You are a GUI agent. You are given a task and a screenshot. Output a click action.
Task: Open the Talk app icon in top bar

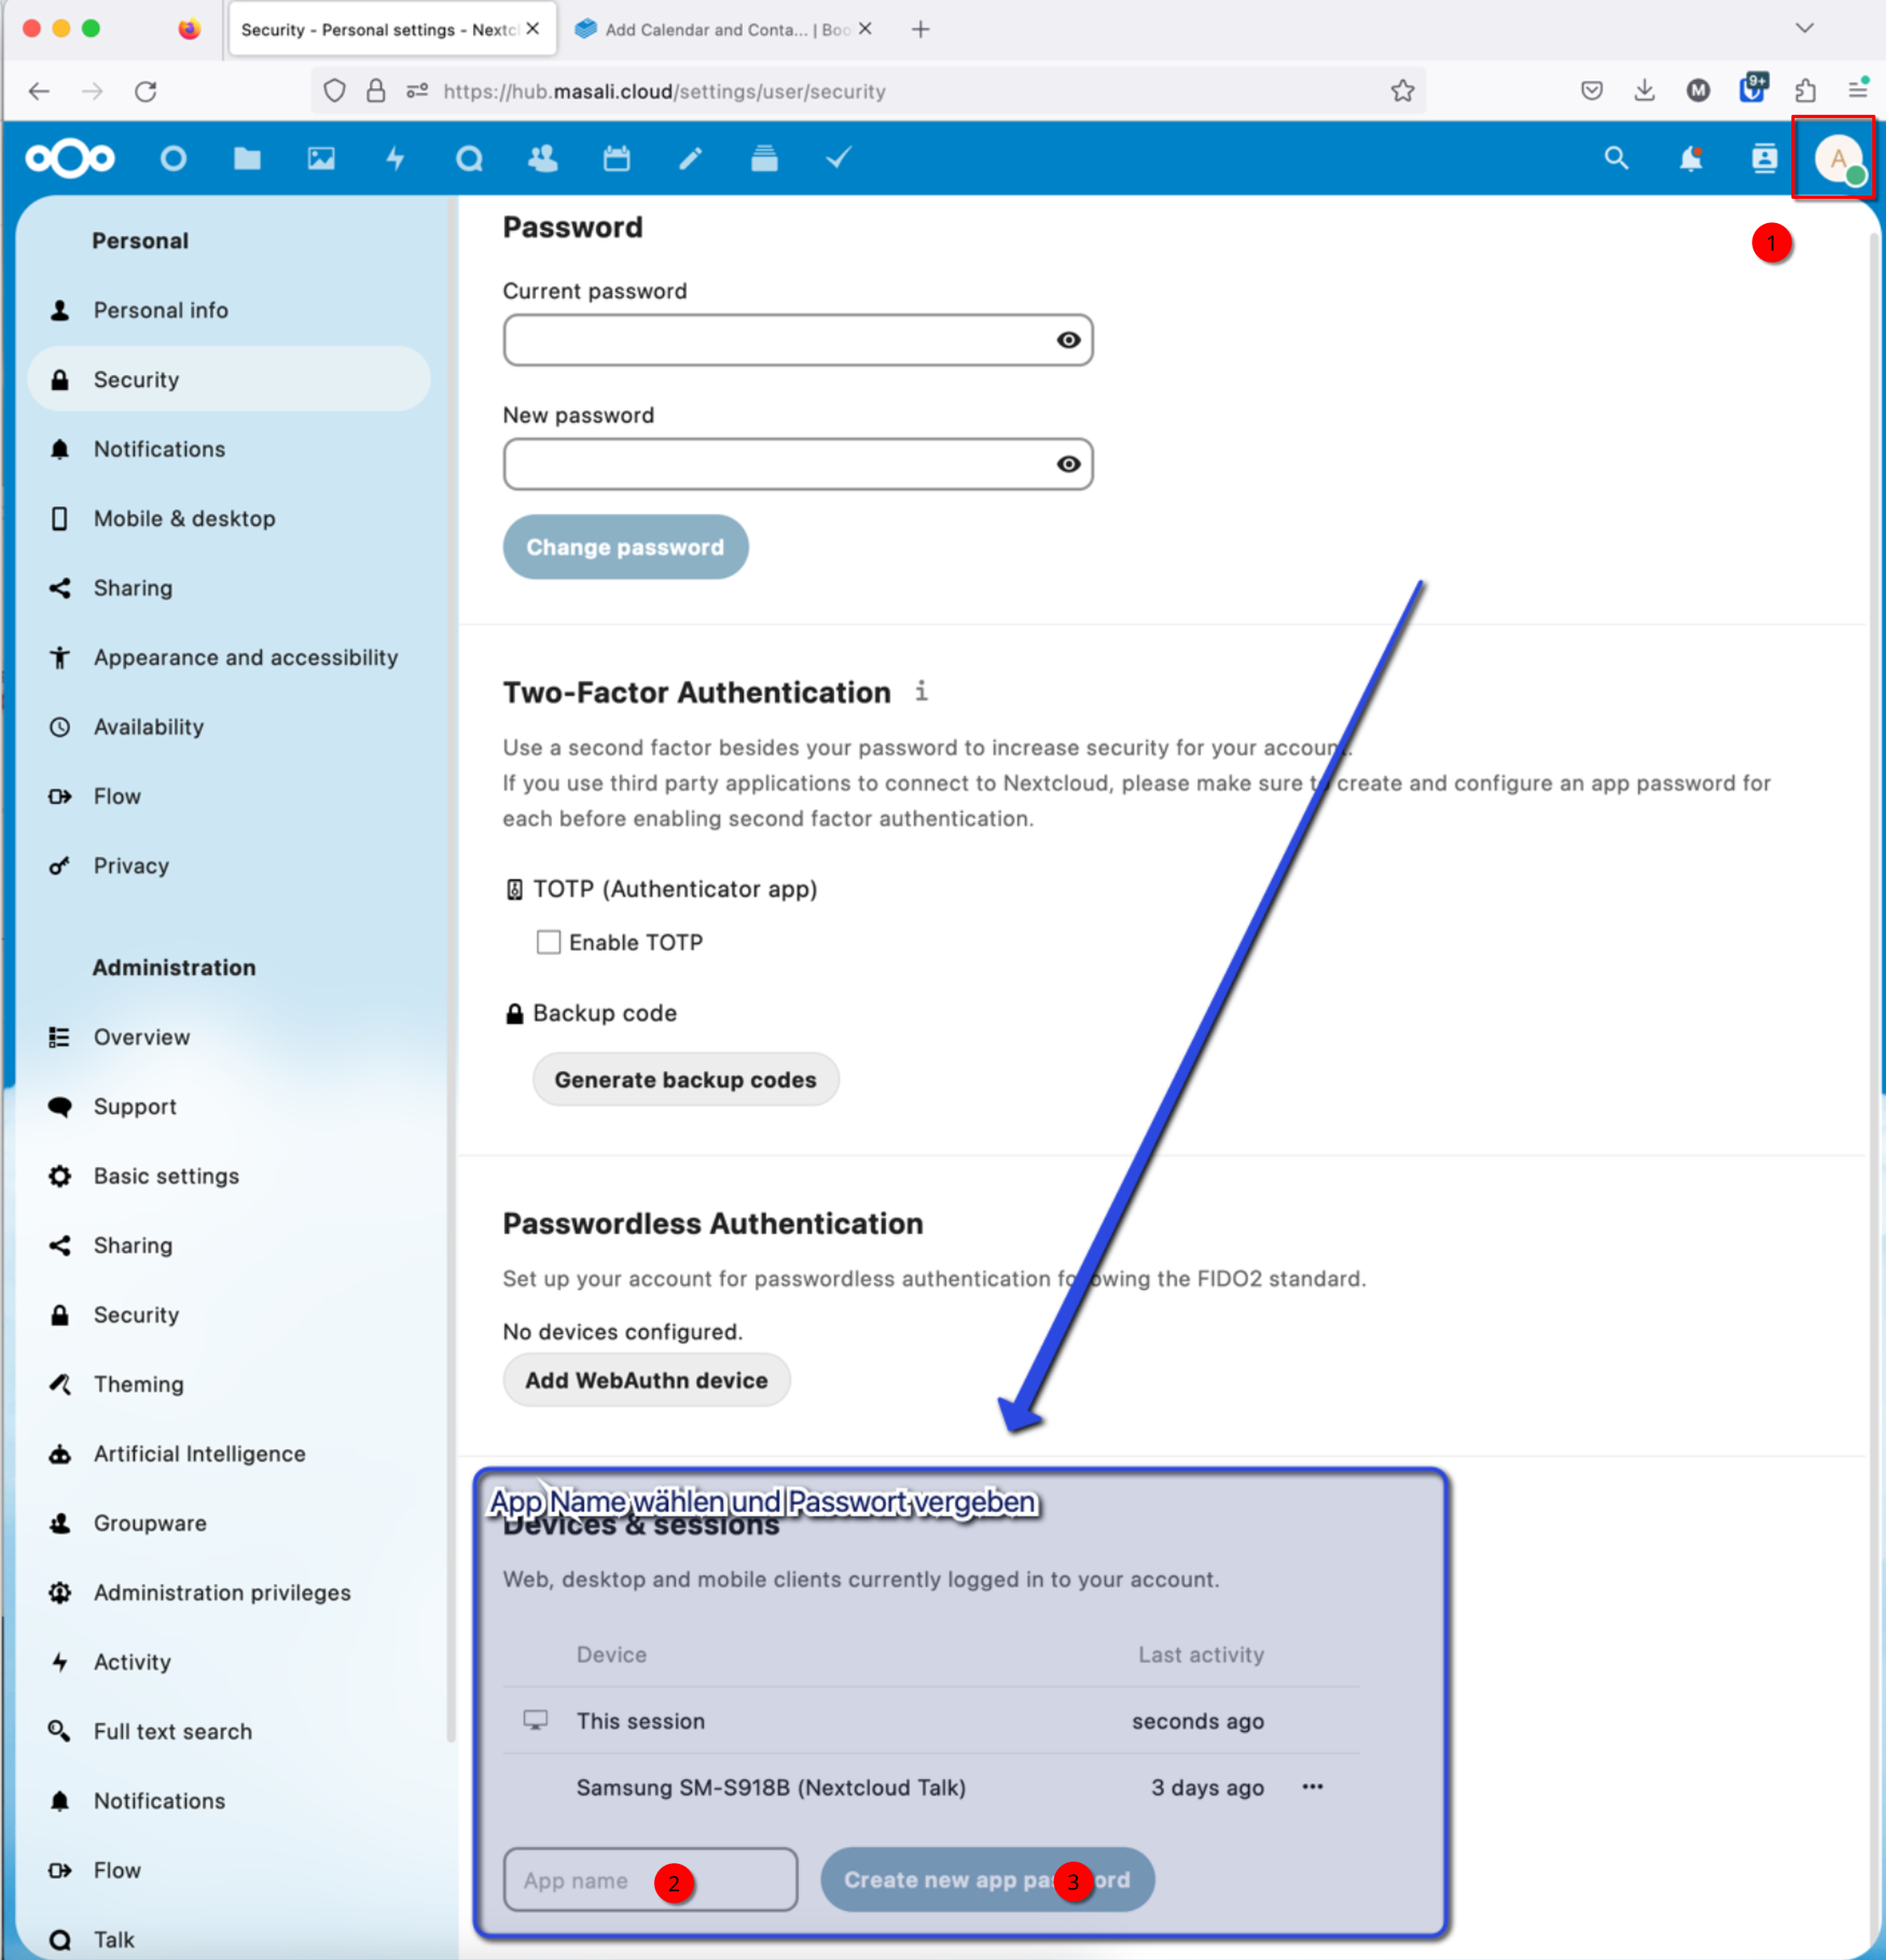tap(469, 158)
